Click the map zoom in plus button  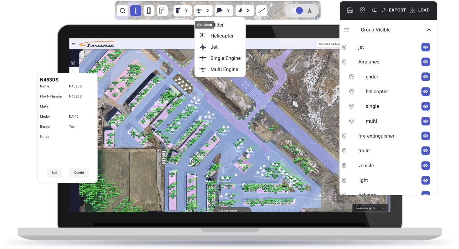(x=82, y=53)
